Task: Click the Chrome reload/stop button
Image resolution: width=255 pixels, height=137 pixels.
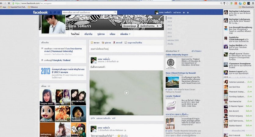Action: (9, 3)
